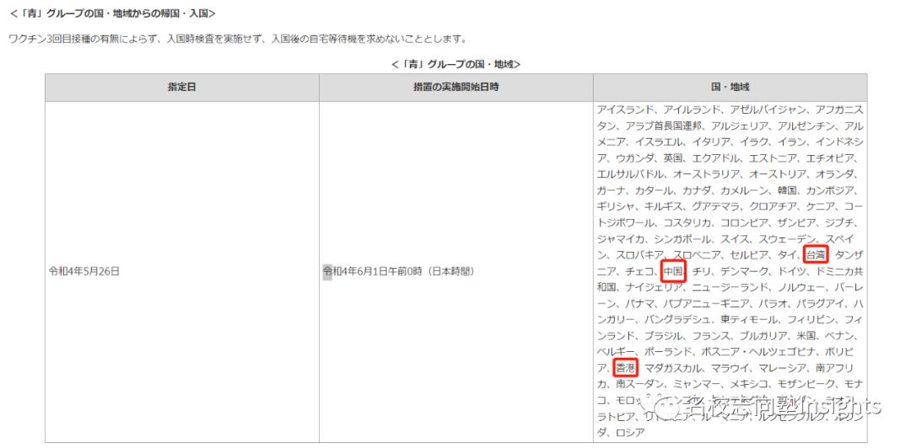Screen dimensions: 911x448
Task: Click the country name ギリシャ
Action: (616, 206)
